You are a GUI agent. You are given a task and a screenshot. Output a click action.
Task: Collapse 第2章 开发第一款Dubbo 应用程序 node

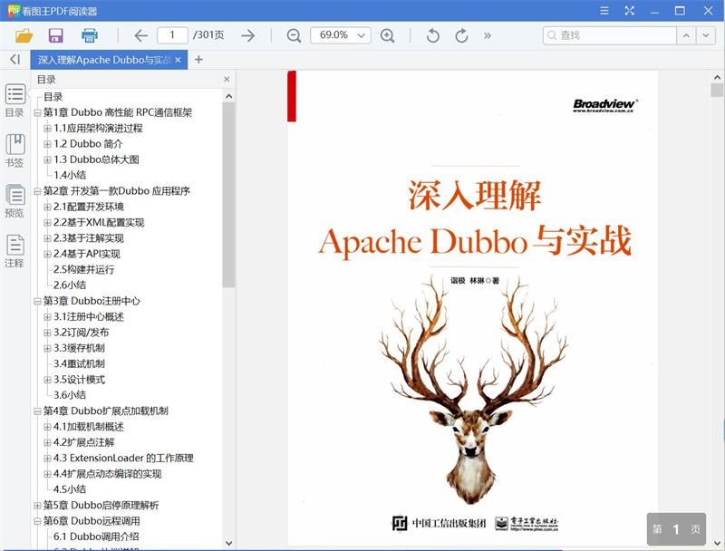(x=37, y=191)
